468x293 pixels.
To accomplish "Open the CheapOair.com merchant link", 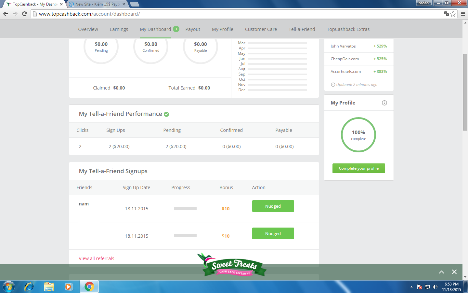I will (345, 59).
